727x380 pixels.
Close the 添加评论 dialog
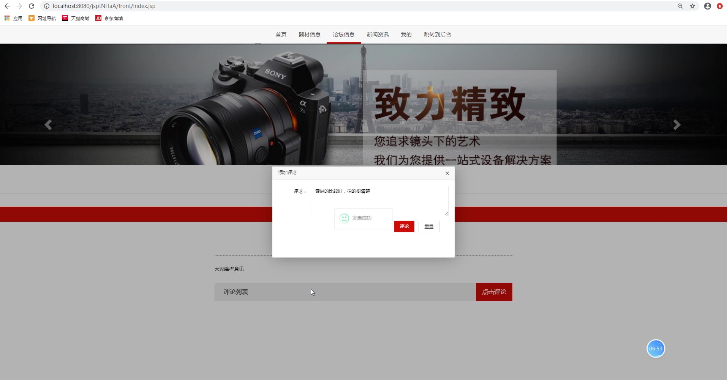[x=447, y=173]
